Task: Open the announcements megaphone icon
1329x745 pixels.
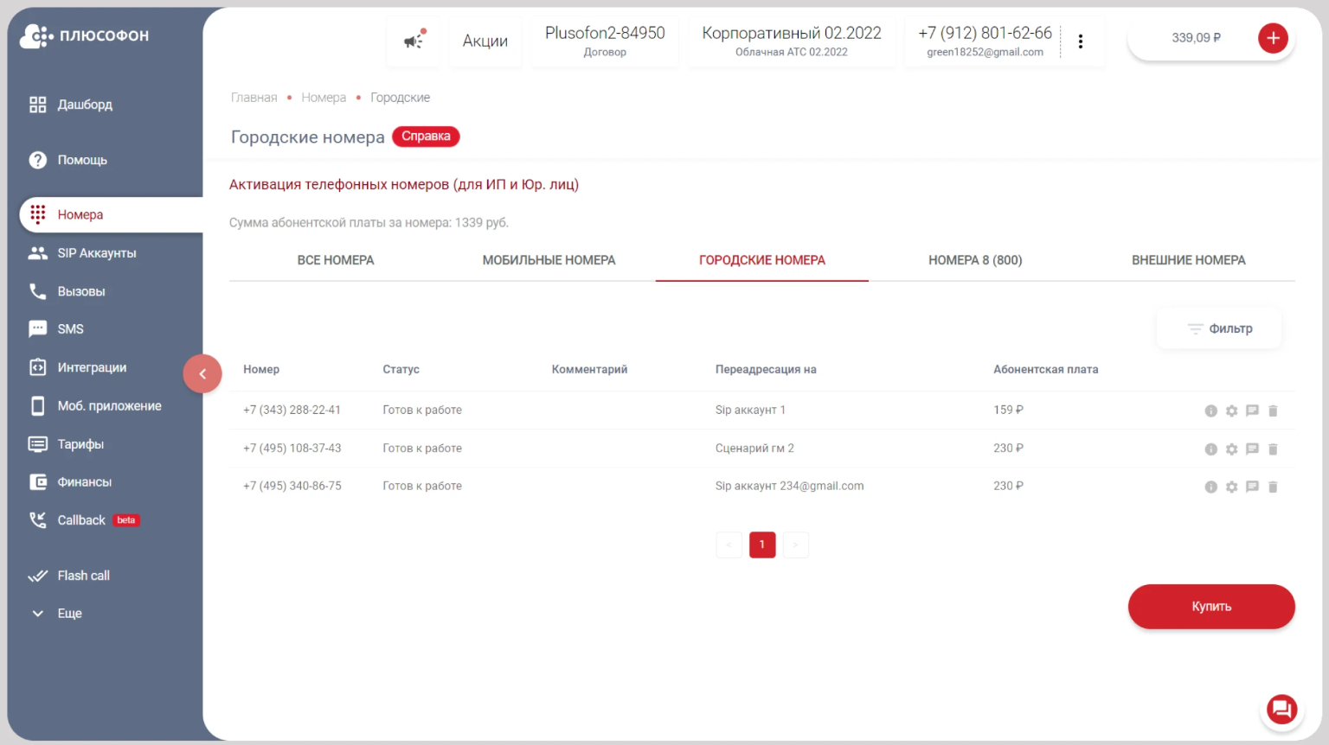Action: tap(413, 41)
